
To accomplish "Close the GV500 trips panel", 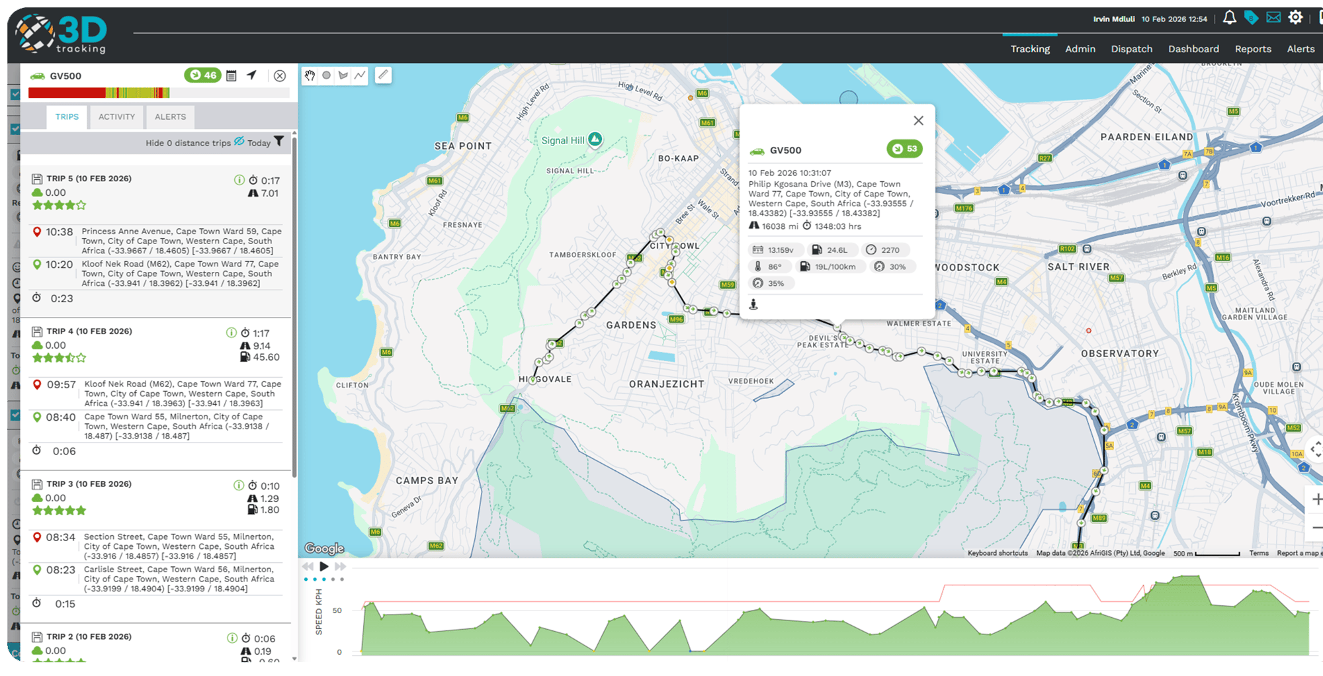I will pyautogui.click(x=280, y=75).
